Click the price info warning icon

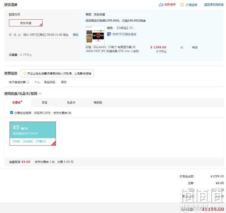pos(182,5)
